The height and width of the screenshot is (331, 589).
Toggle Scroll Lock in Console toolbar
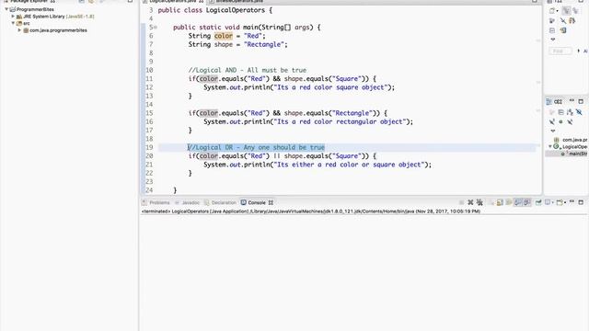coord(500,202)
